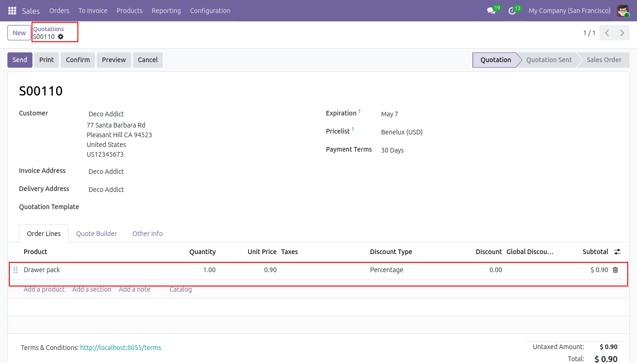Click the Print button

pyautogui.click(x=46, y=60)
